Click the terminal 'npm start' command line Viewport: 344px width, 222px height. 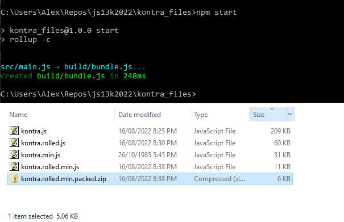point(119,12)
